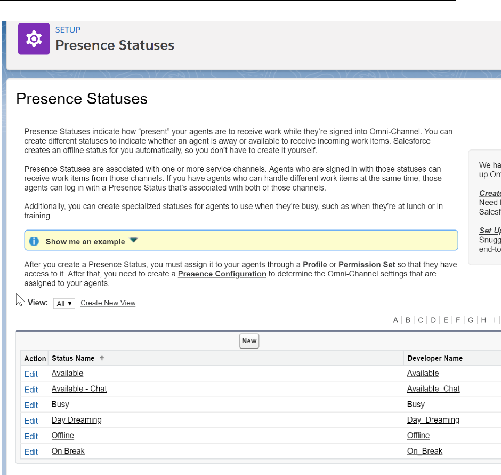
Task: Expand the Show me an example arrow
Action: pos(133,241)
